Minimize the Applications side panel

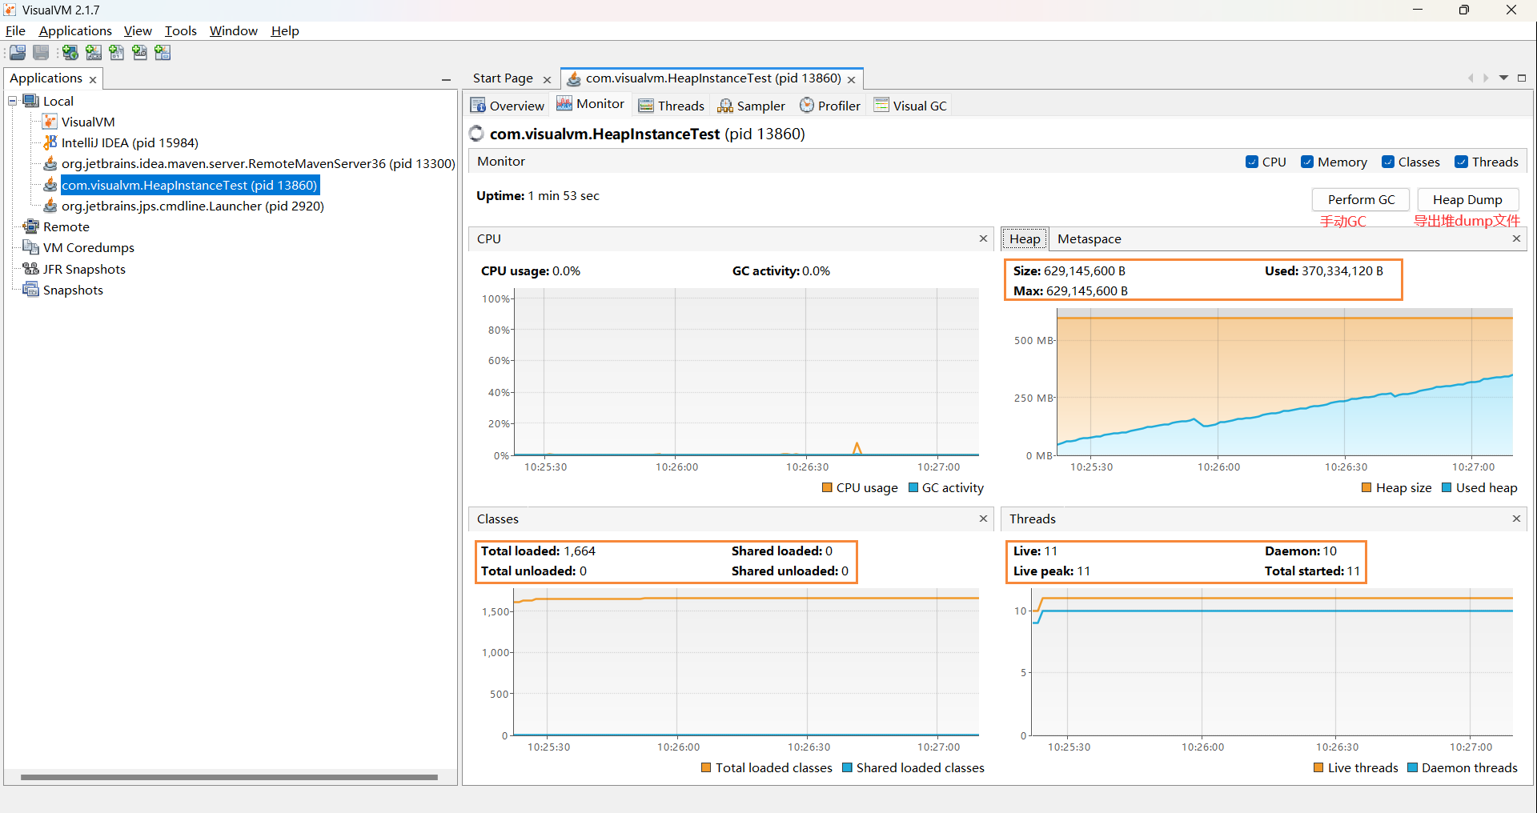(446, 79)
